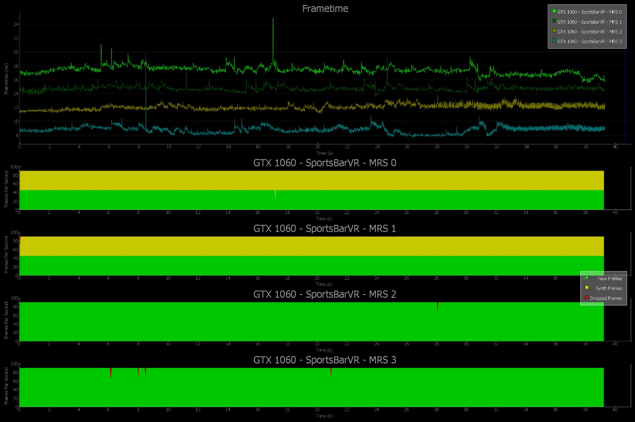Toggle the 'GTX 1060 - SportsBarVR - MRS 0' legend label
Screen dimensions: 635x422
coord(589,12)
